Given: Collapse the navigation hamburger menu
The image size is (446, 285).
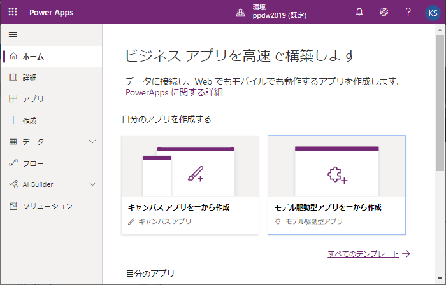Looking at the screenshot, I should click(13, 34).
